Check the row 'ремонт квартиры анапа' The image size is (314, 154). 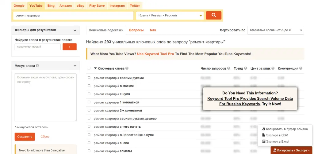(x=89, y=143)
